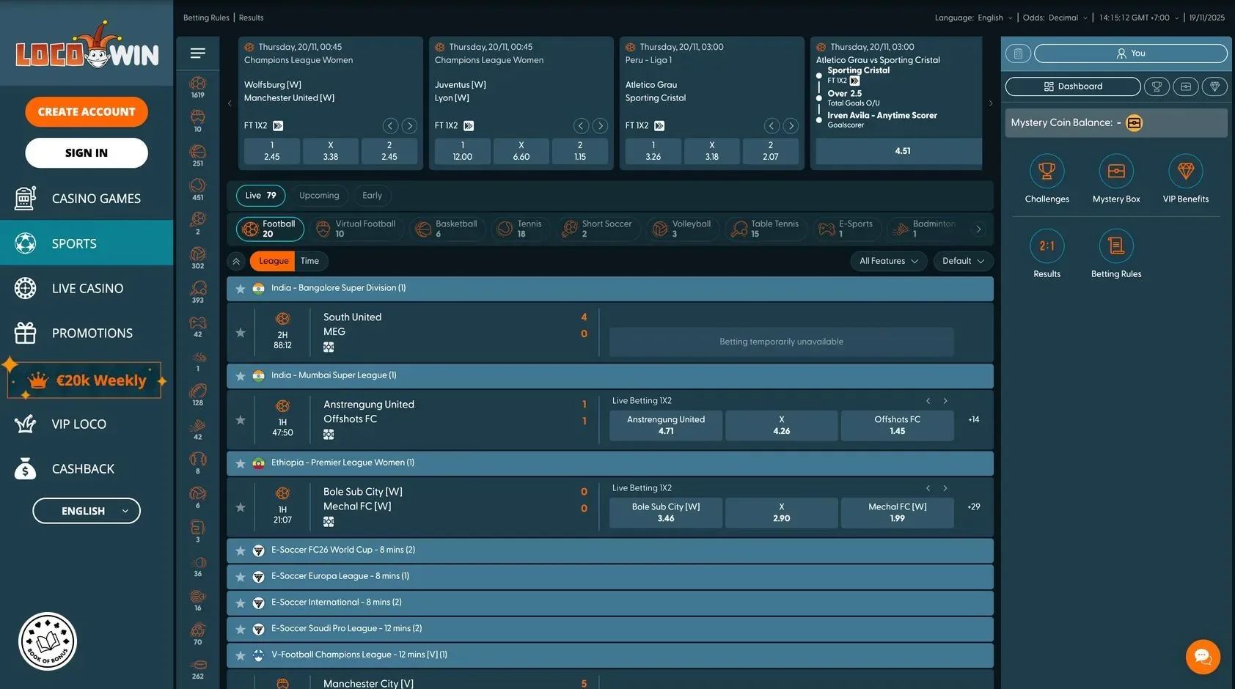Viewport: 1235px width, 689px height.
Task: Expand the All Features dropdown
Action: click(x=889, y=261)
